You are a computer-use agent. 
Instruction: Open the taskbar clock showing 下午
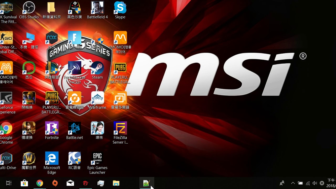point(331,183)
